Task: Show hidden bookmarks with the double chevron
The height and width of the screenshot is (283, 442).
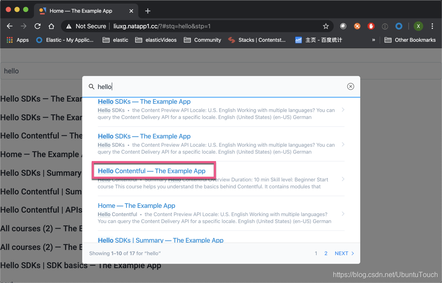Action: [373, 40]
